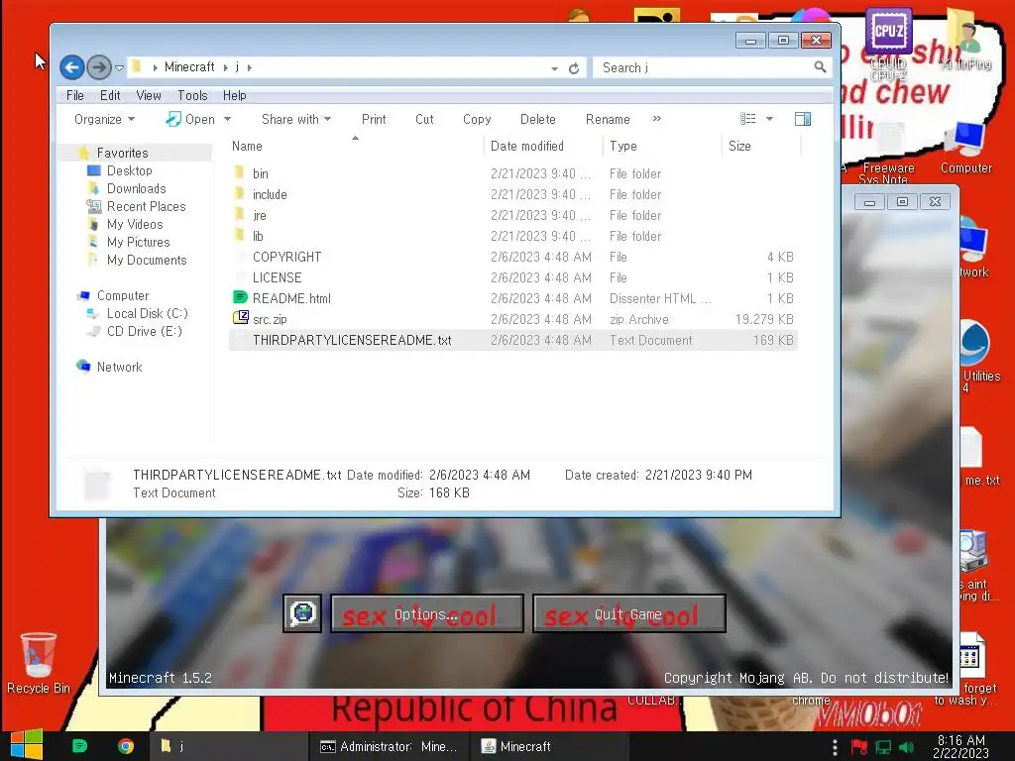The height and width of the screenshot is (761, 1015).
Task: Select the include folder
Action: pyautogui.click(x=512, y=194)
